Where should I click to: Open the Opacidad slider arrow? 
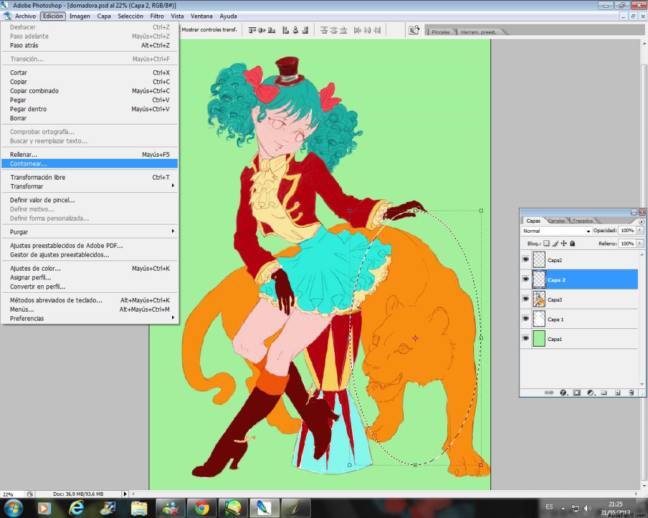(640, 230)
